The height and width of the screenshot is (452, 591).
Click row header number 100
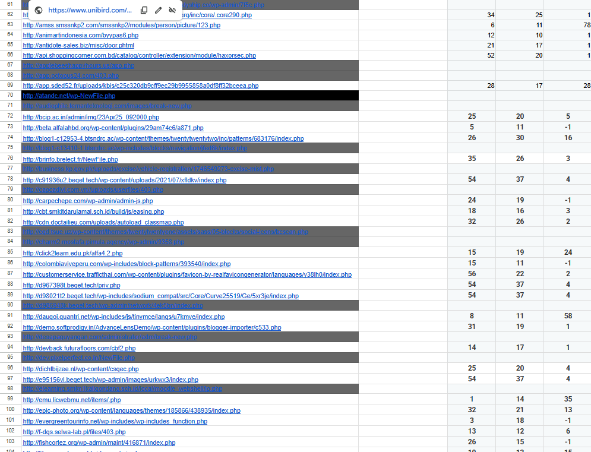pos(10,410)
